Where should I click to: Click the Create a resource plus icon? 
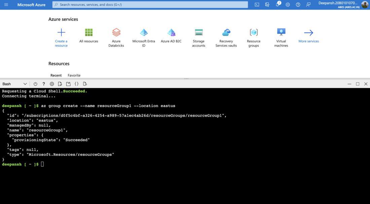pyautogui.click(x=61, y=32)
